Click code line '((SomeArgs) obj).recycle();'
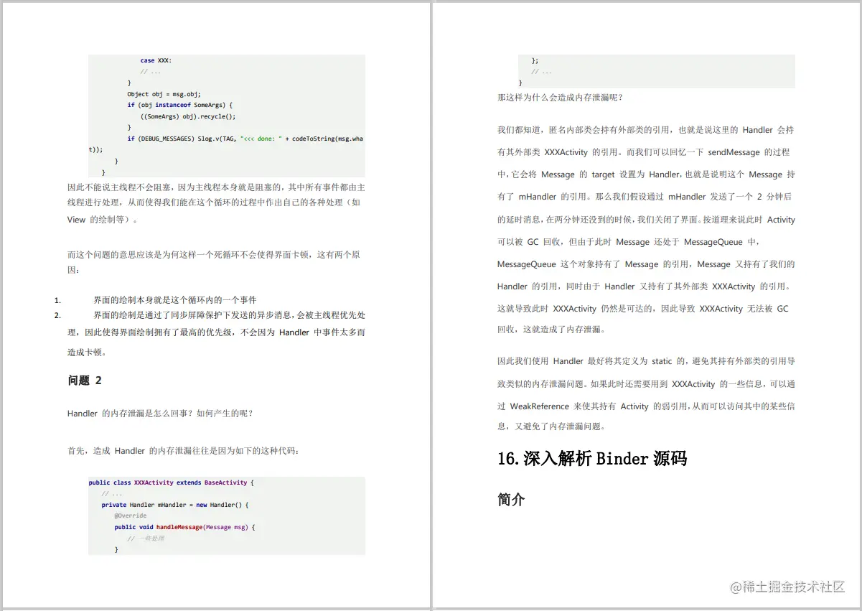 click(188, 116)
